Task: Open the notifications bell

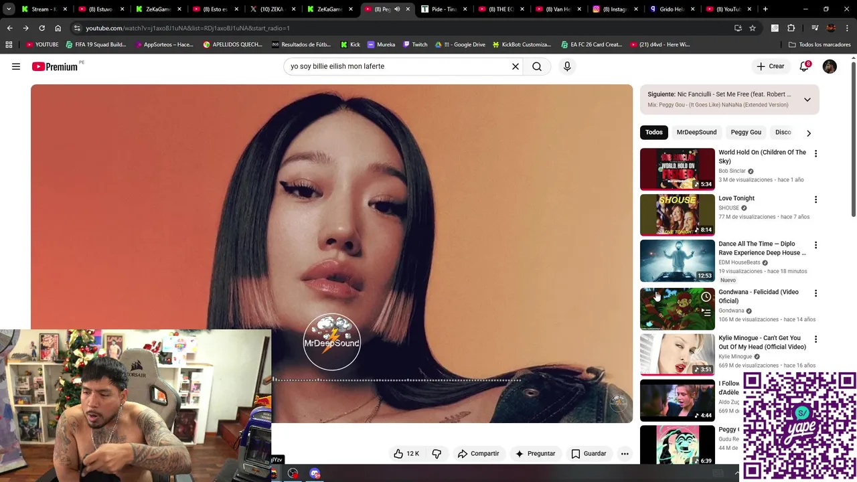Action: click(x=804, y=66)
